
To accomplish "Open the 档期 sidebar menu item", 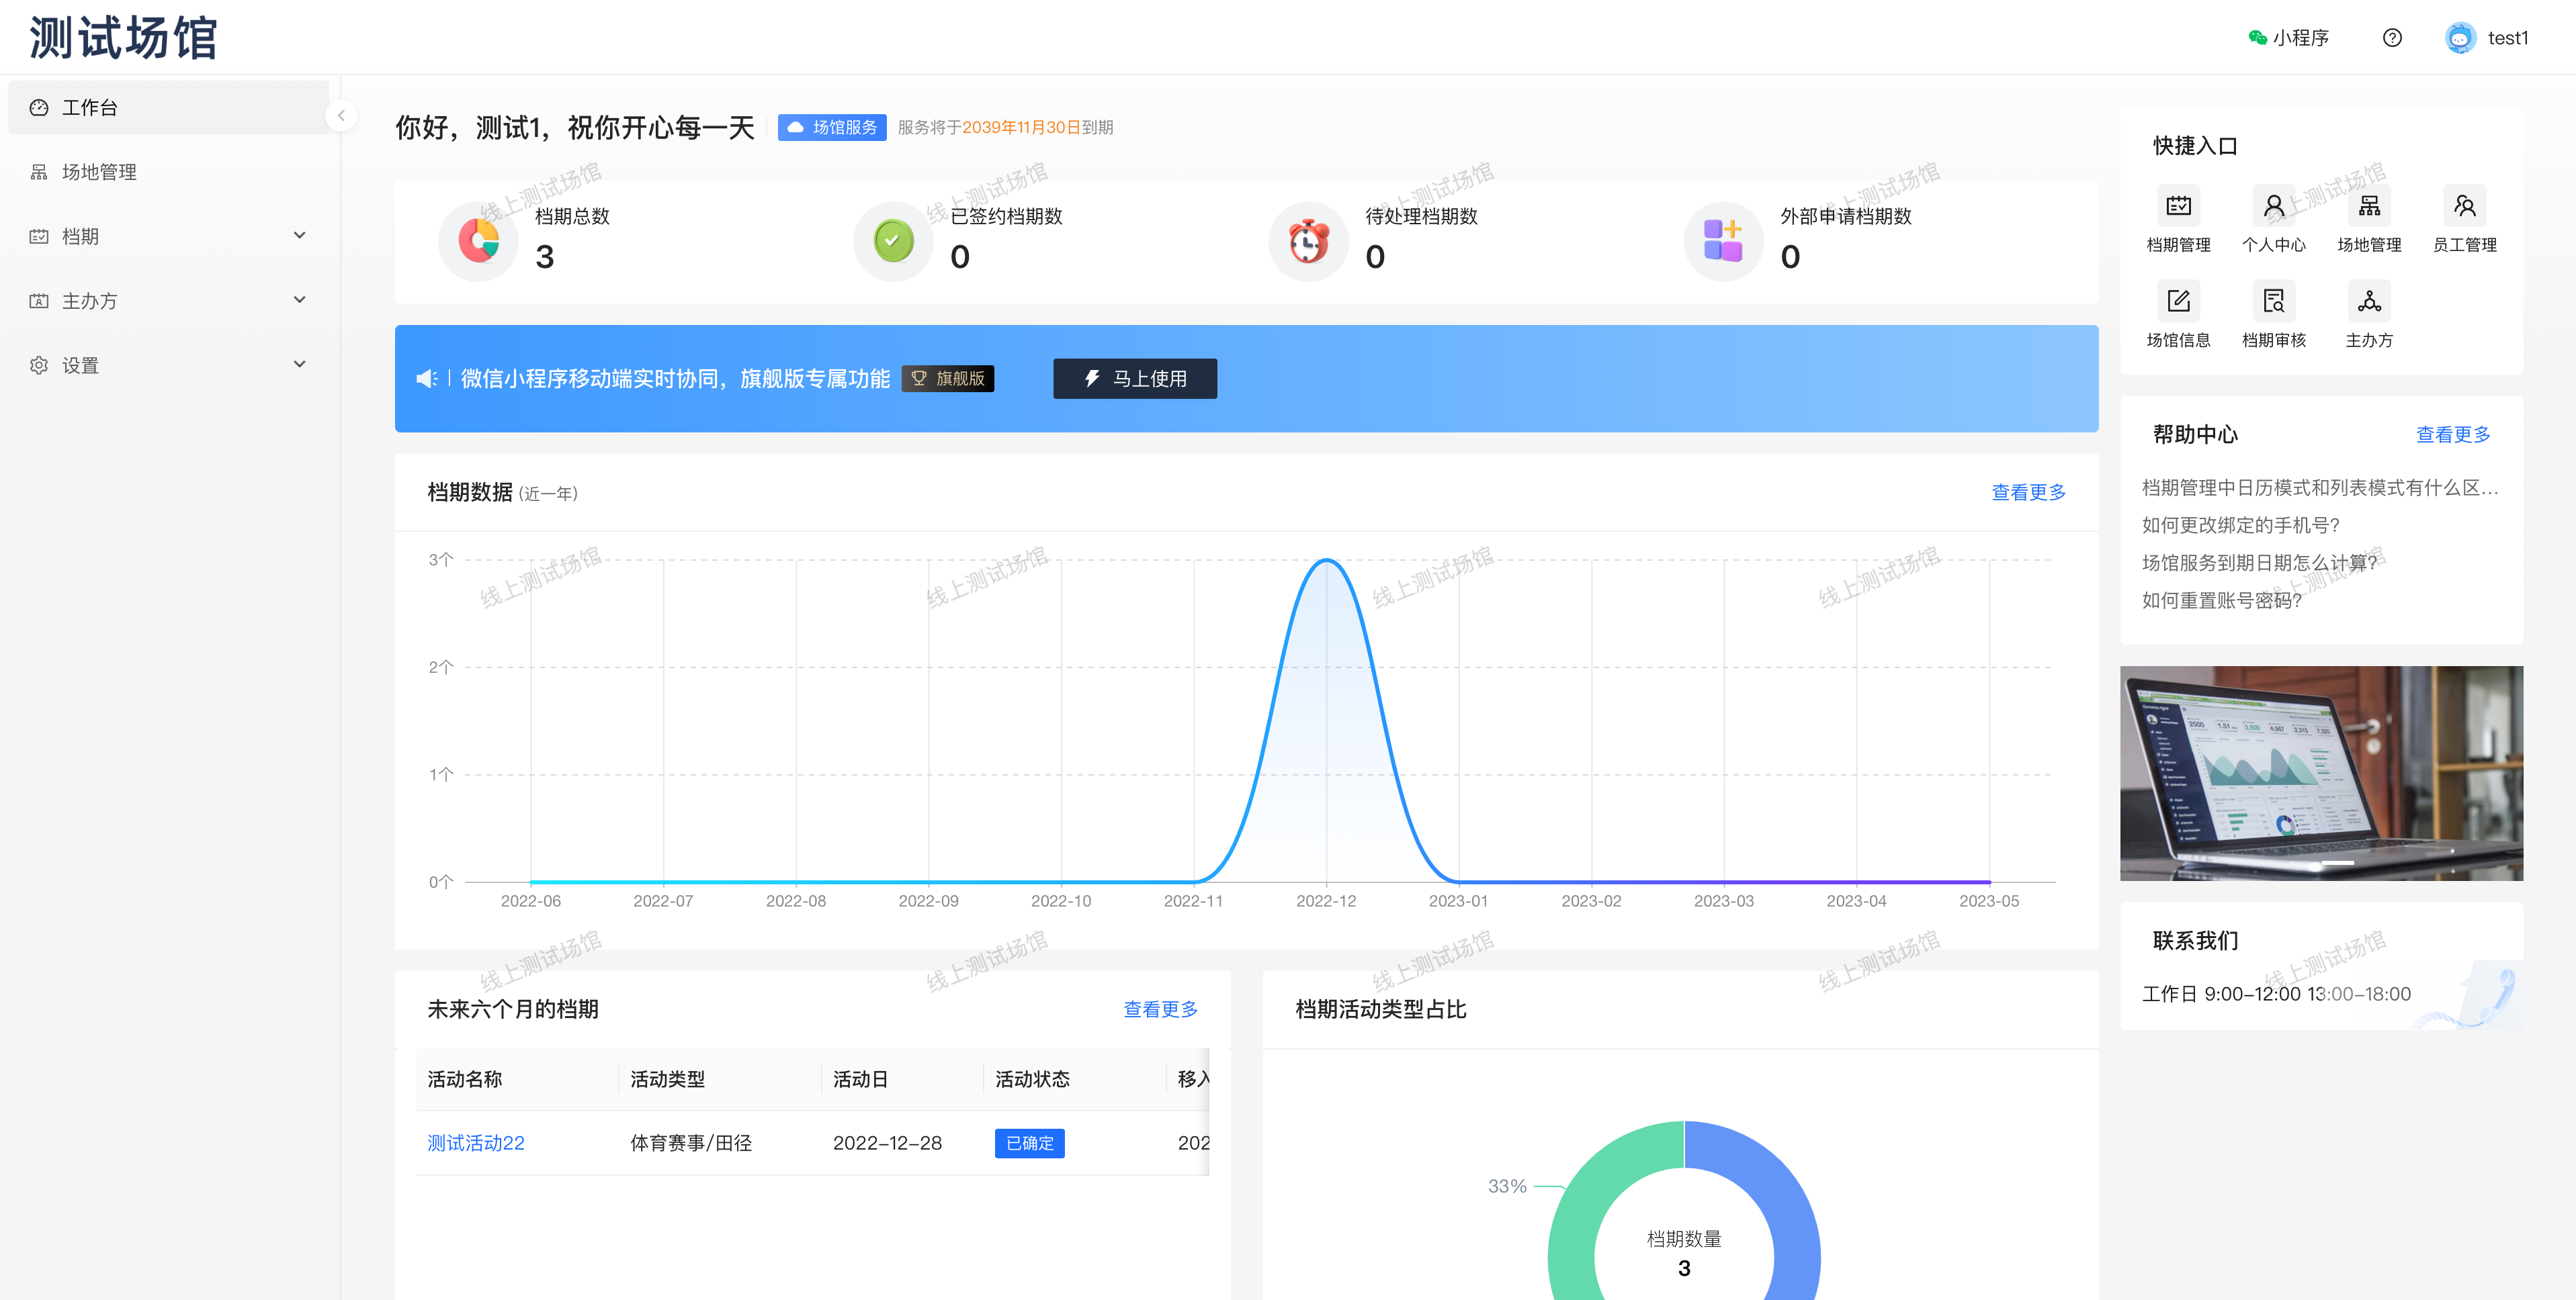I will pyautogui.click(x=168, y=237).
